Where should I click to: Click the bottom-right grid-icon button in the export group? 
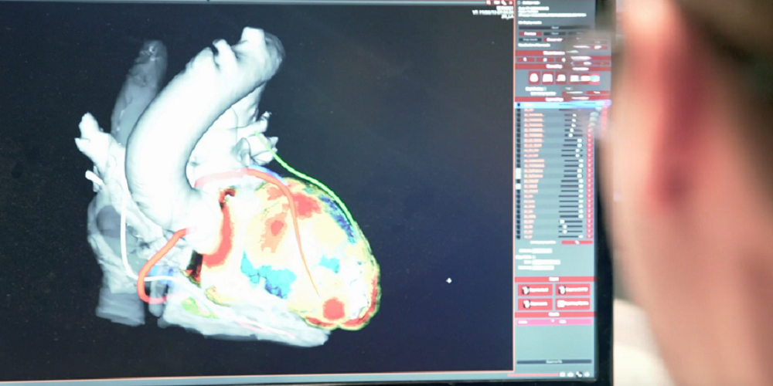point(573,303)
